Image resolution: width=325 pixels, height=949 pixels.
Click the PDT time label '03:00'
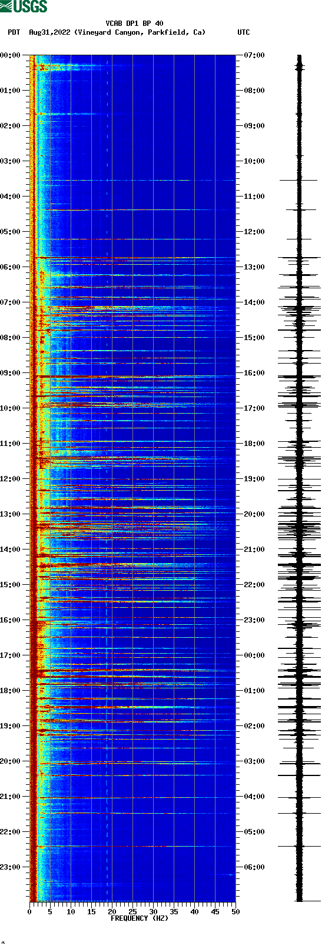(x=10, y=161)
